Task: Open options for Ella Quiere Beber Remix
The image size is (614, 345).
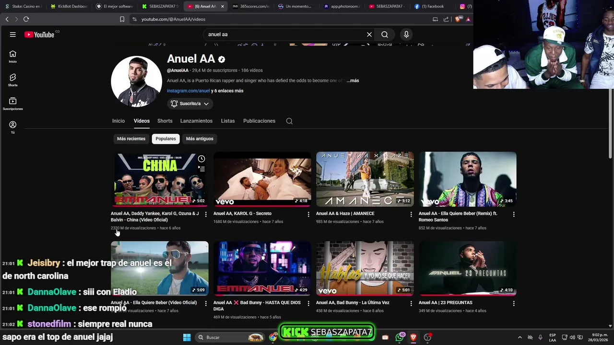Action: 514,214
